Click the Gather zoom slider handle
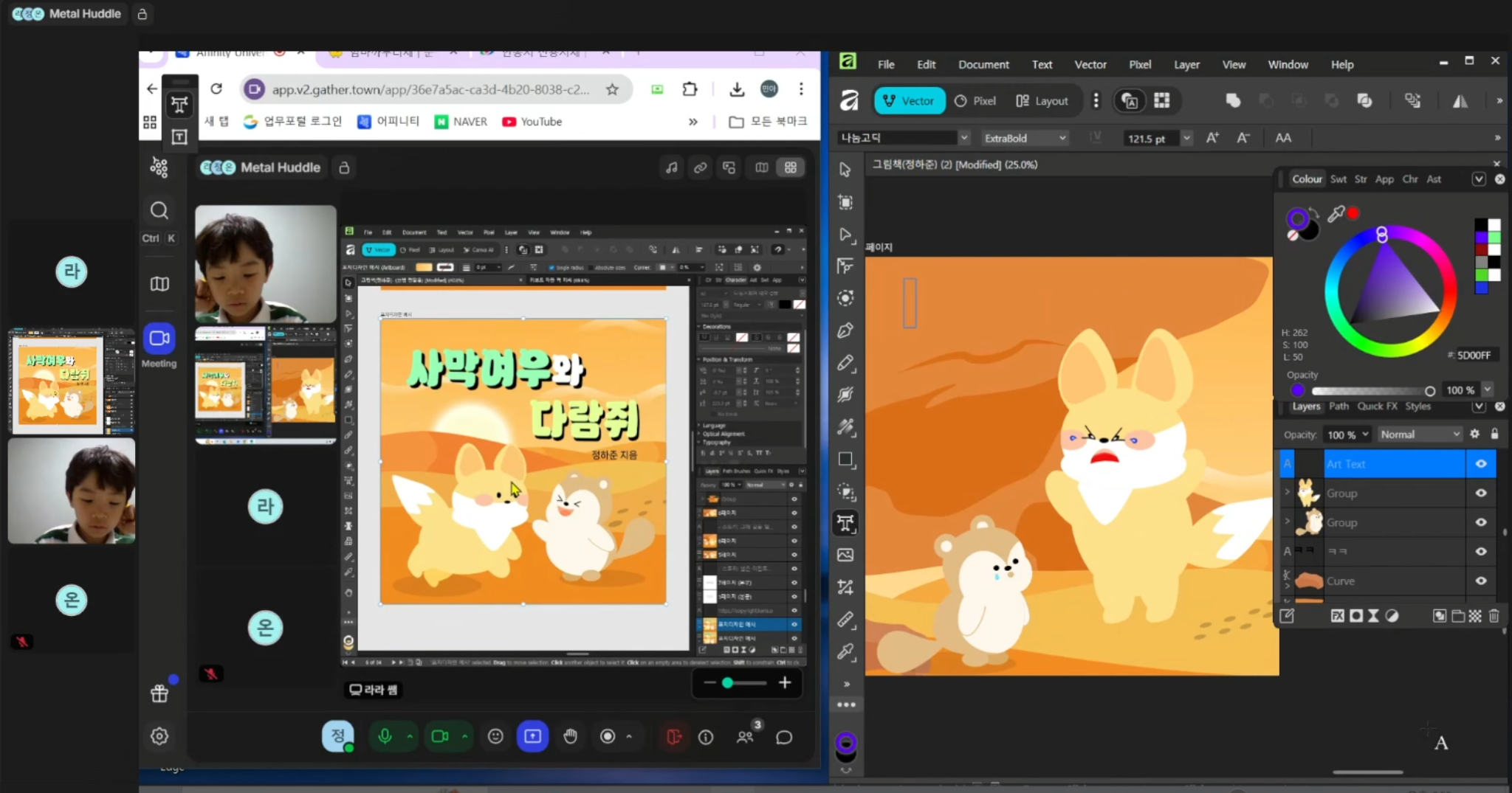The height and width of the screenshot is (793, 1512). tap(727, 683)
